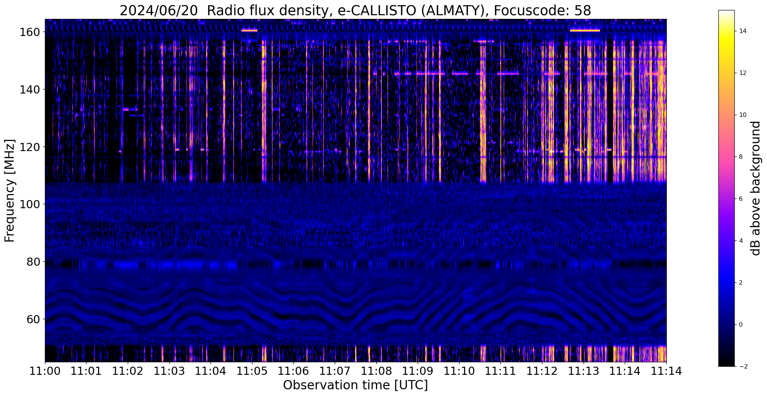The image size is (767, 396).
Task: Click the 11:11 time tick label
Action: [501, 371]
